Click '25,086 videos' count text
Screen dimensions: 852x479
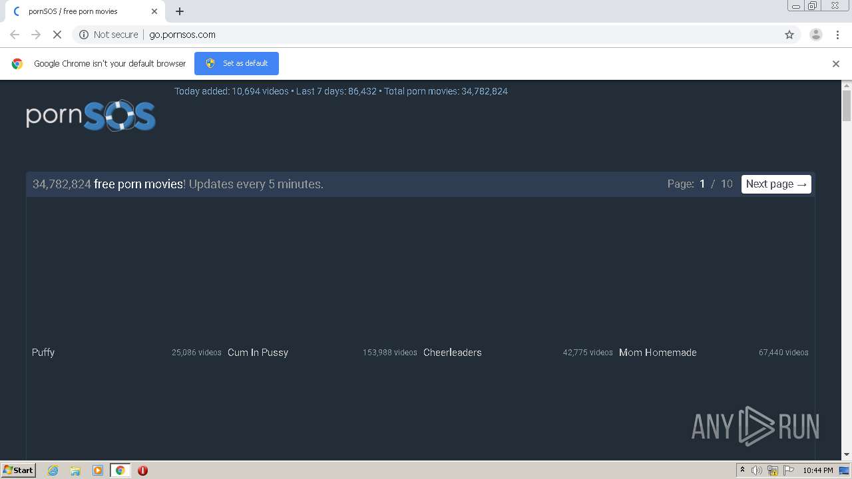196,353
